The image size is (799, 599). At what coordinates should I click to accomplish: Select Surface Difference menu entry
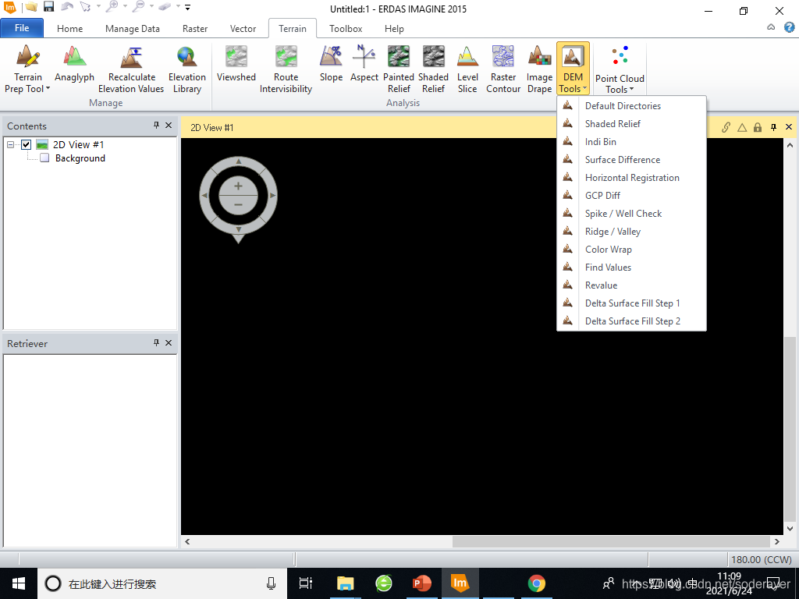631,159
